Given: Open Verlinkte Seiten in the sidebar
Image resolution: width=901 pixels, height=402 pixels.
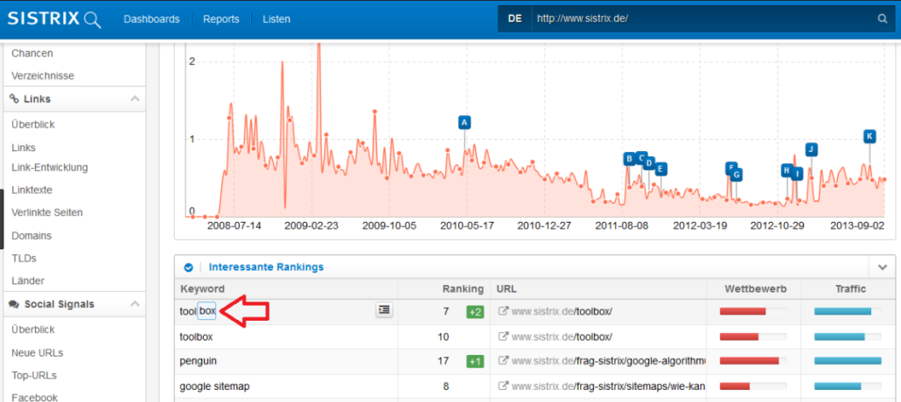Looking at the screenshot, I should 46,212.
